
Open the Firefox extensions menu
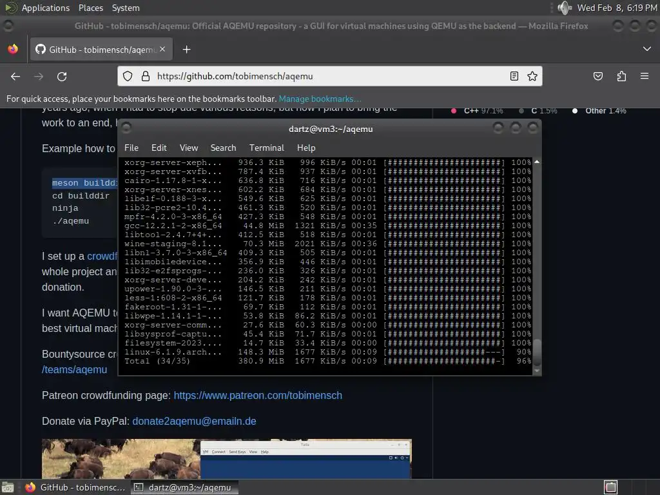[621, 76]
